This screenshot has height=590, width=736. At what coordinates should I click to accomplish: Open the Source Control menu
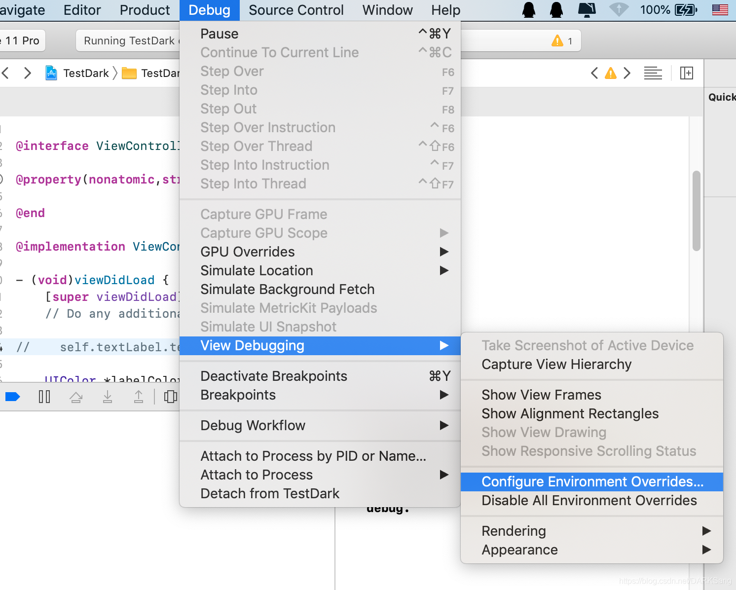click(x=296, y=10)
